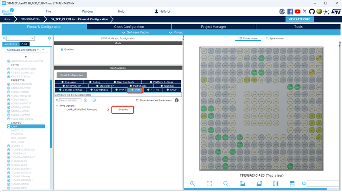Switch to Clock Configuration tab
This screenshot has width=342, height=192.
click(x=129, y=27)
